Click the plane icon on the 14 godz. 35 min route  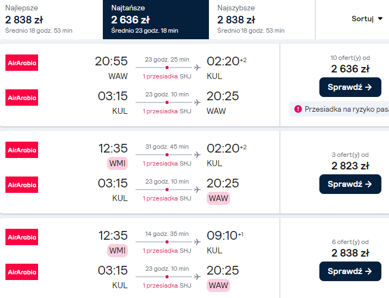(x=197, y=242)
